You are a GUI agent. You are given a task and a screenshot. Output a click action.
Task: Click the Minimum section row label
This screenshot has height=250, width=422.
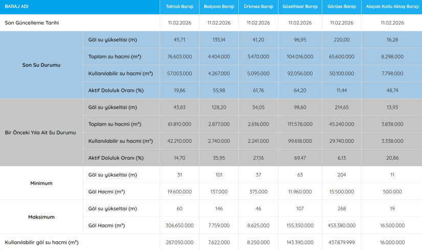click(x=41, y=183)
